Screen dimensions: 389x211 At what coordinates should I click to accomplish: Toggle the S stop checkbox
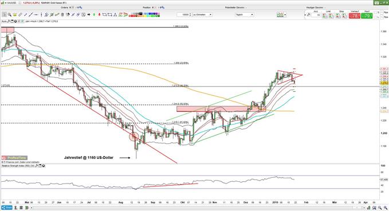pyautogui.click(x=375, y=13)
